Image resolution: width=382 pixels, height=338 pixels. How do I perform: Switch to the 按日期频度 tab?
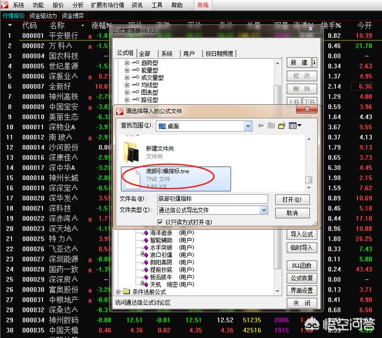(220, 53)
